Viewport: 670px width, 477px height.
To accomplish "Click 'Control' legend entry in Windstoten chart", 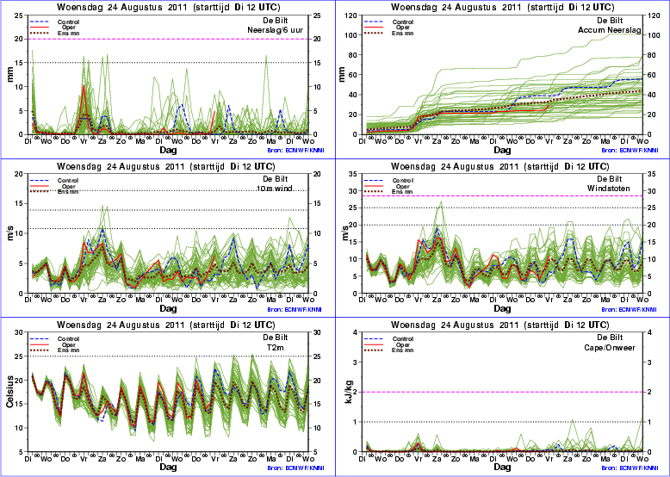I will [402, 181].
